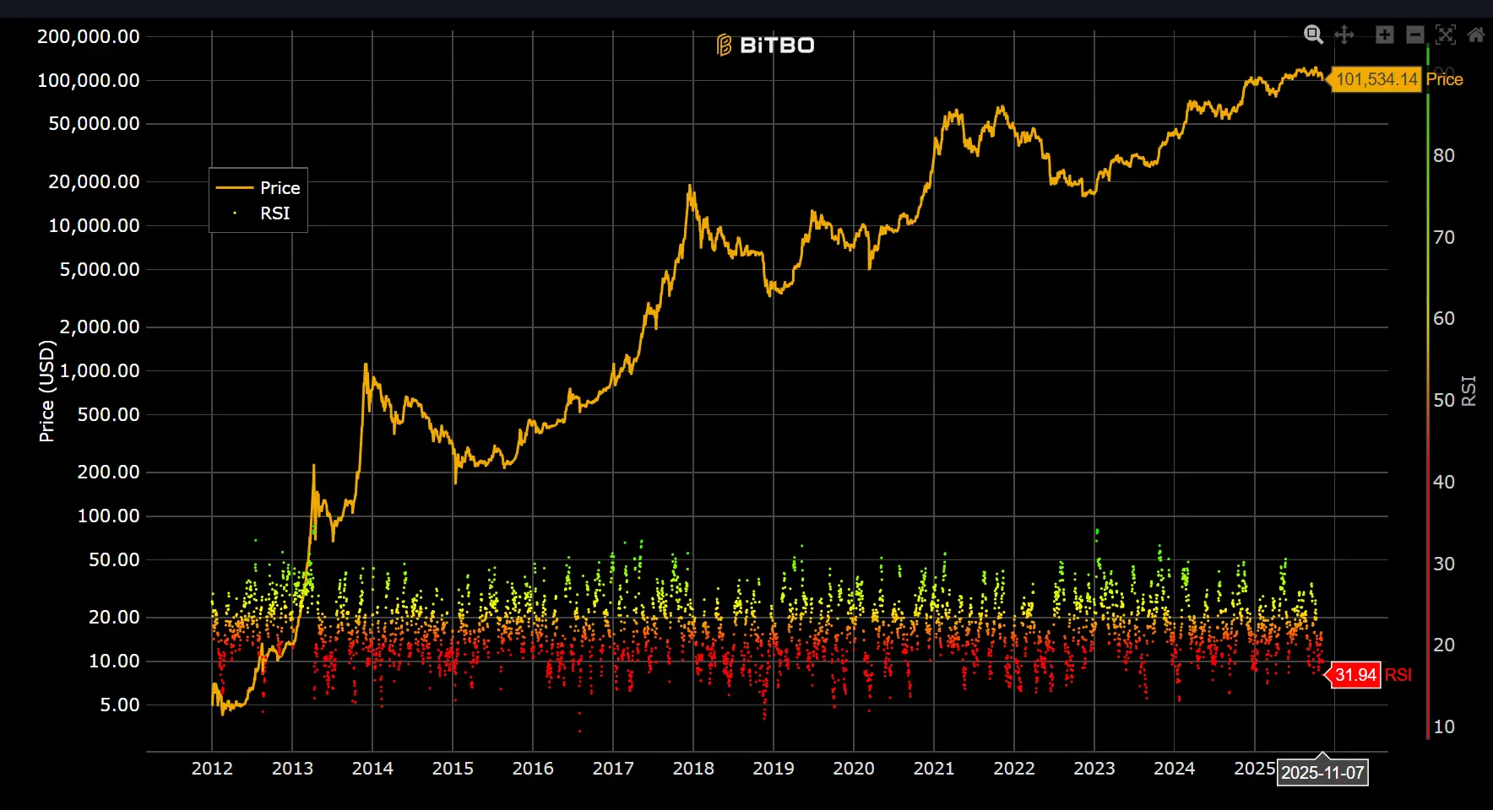1493x810 pixels.
Task: Click the 200,000.00 tick on the price axis
Action: pyautogui.click(x=89, y=36)
